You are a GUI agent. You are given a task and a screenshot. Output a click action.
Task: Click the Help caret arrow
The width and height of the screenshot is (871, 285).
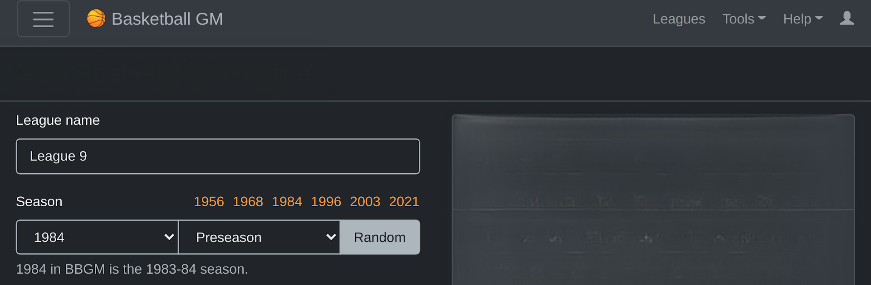coord(819,18)
